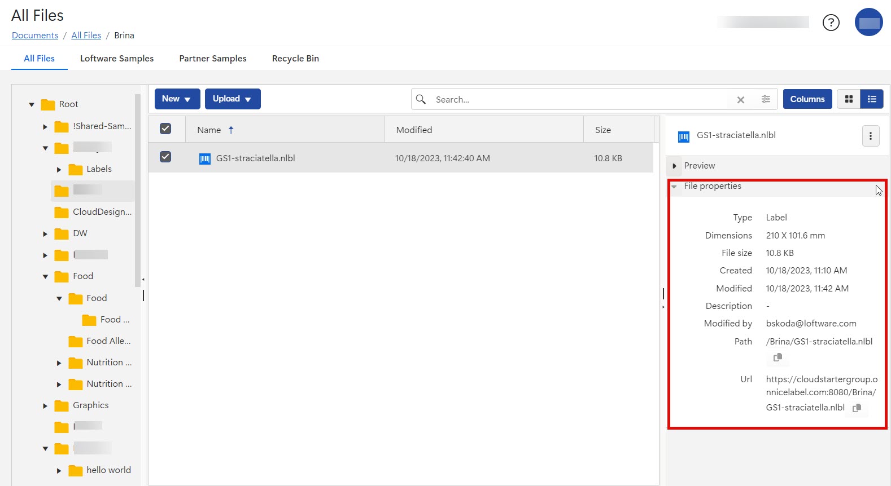Viewport: 891px width, 486px height.
Task: Expand the Preview section
Action: [675, 166]
